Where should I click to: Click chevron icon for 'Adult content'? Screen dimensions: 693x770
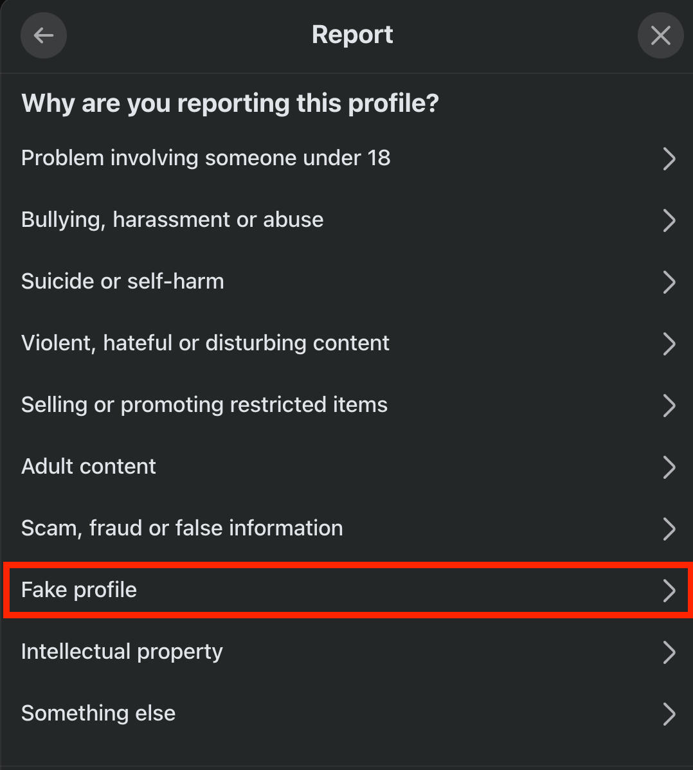pyautogui.click(x=669, y=467)
